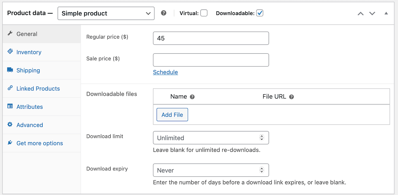Image resolution: width=398 pixels, height=195 pixels.
Task: Uncheck the Downloadable checkbox
Action: pos(260,13)
